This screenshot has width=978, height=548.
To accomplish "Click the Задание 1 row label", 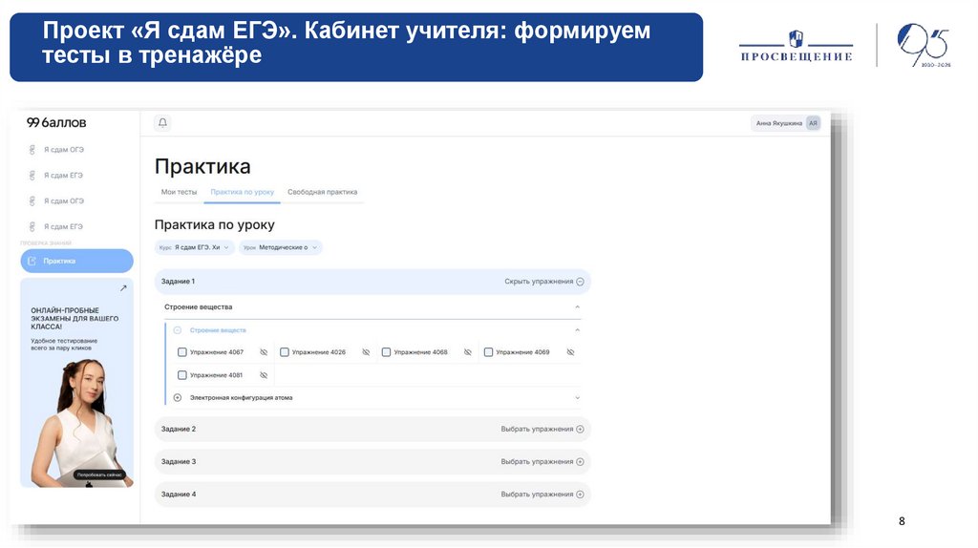I will click(179, 282).
